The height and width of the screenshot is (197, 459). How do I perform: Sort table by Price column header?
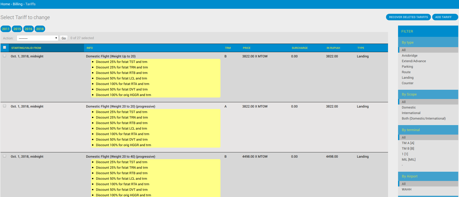tap(246, 48)
